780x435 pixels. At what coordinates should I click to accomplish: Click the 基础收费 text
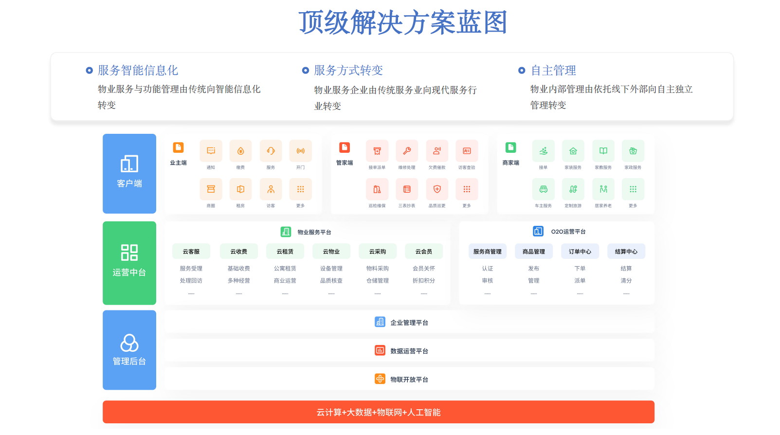tap(239, 269)
